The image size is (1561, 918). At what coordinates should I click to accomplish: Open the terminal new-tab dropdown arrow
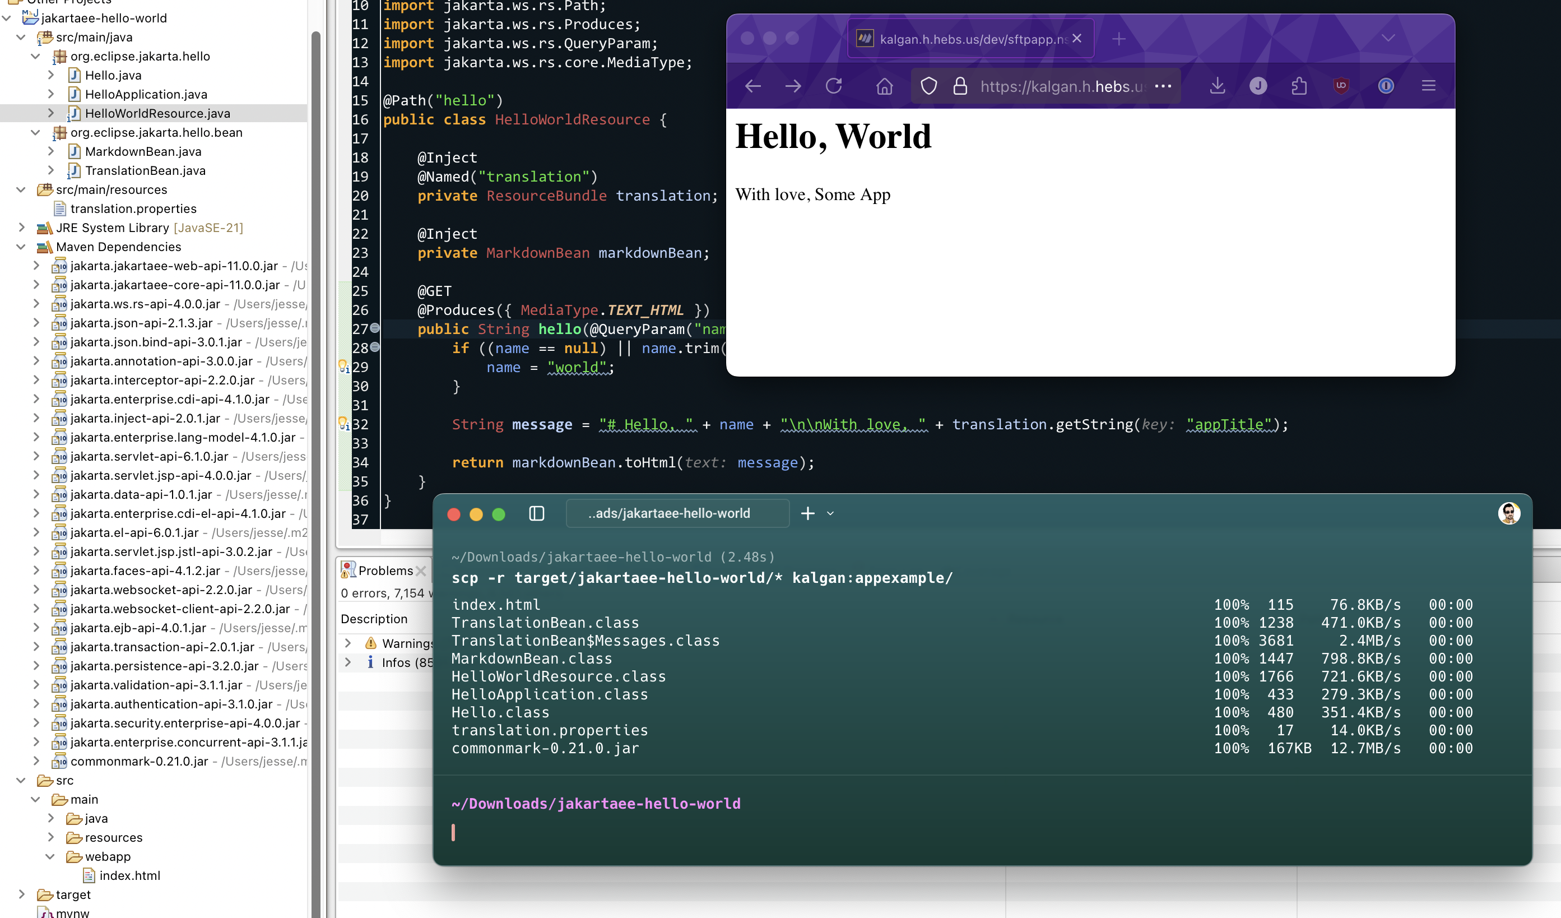[830, 513]
